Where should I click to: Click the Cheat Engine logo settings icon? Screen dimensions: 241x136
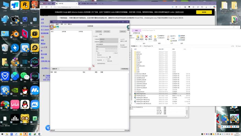(128, 27)
